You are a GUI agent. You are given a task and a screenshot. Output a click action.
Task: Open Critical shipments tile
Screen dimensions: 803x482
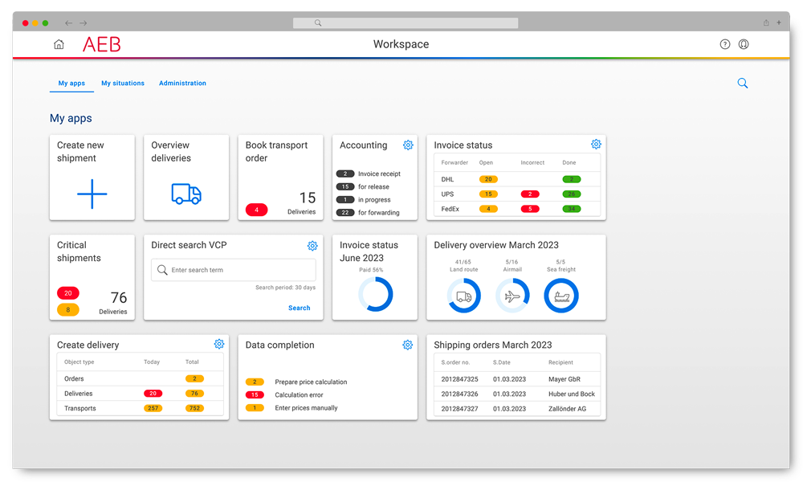click(92, 278)
